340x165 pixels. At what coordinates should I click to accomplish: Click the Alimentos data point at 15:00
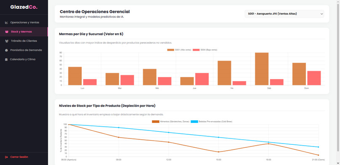tap(219, 152)
